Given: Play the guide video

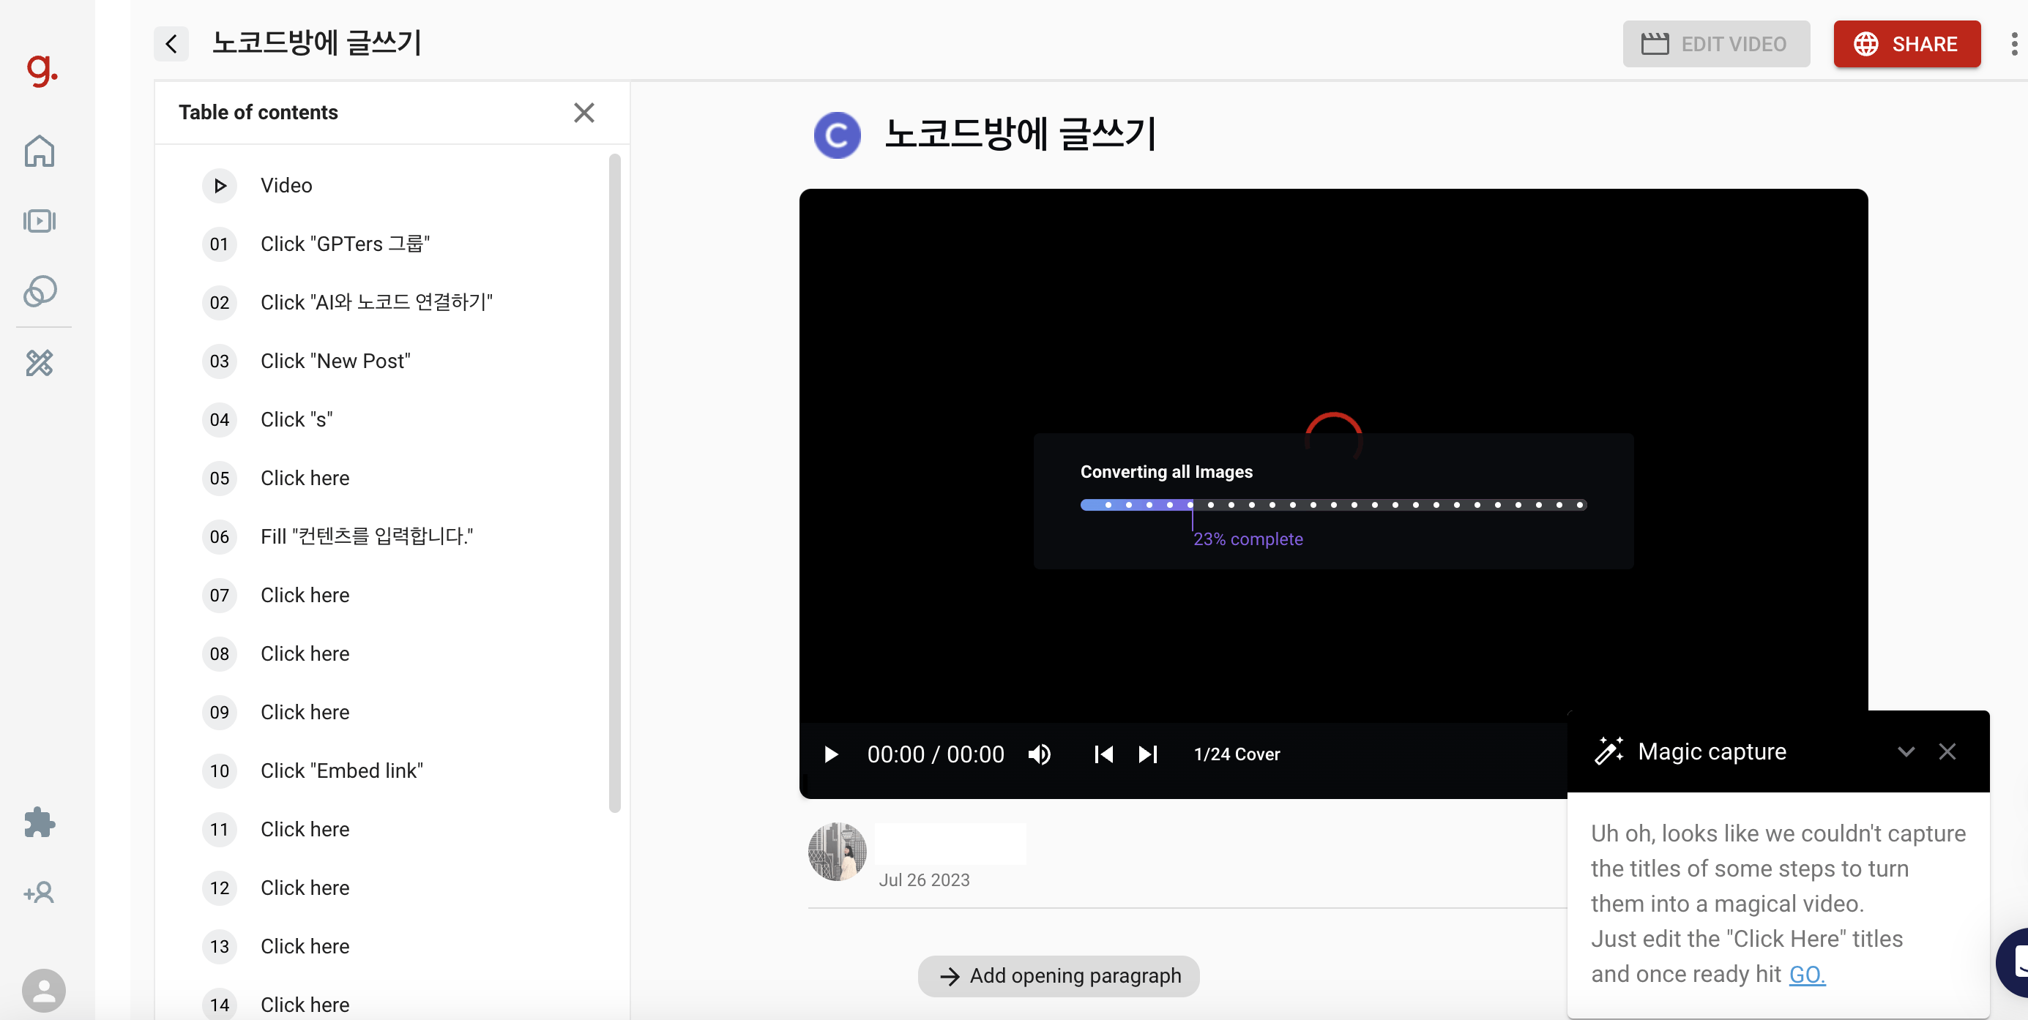Looking at the screenshot, I should pyautogui.click(x=830, y=754).
